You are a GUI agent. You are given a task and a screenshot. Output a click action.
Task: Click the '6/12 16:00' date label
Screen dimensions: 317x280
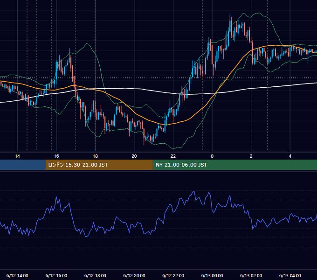56,275
